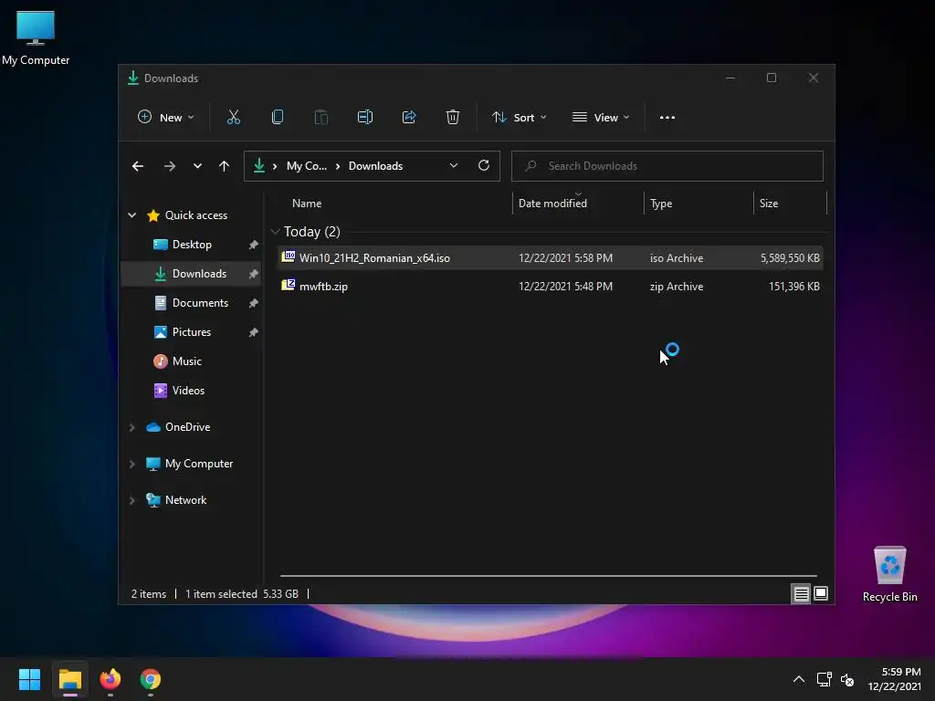The image size is (935, 701).
Task: Collapse the Quick access tree
Action: 131,215
